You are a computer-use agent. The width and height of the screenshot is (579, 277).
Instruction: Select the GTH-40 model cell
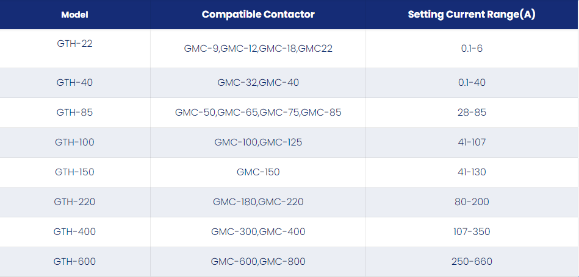pos(75,83)
